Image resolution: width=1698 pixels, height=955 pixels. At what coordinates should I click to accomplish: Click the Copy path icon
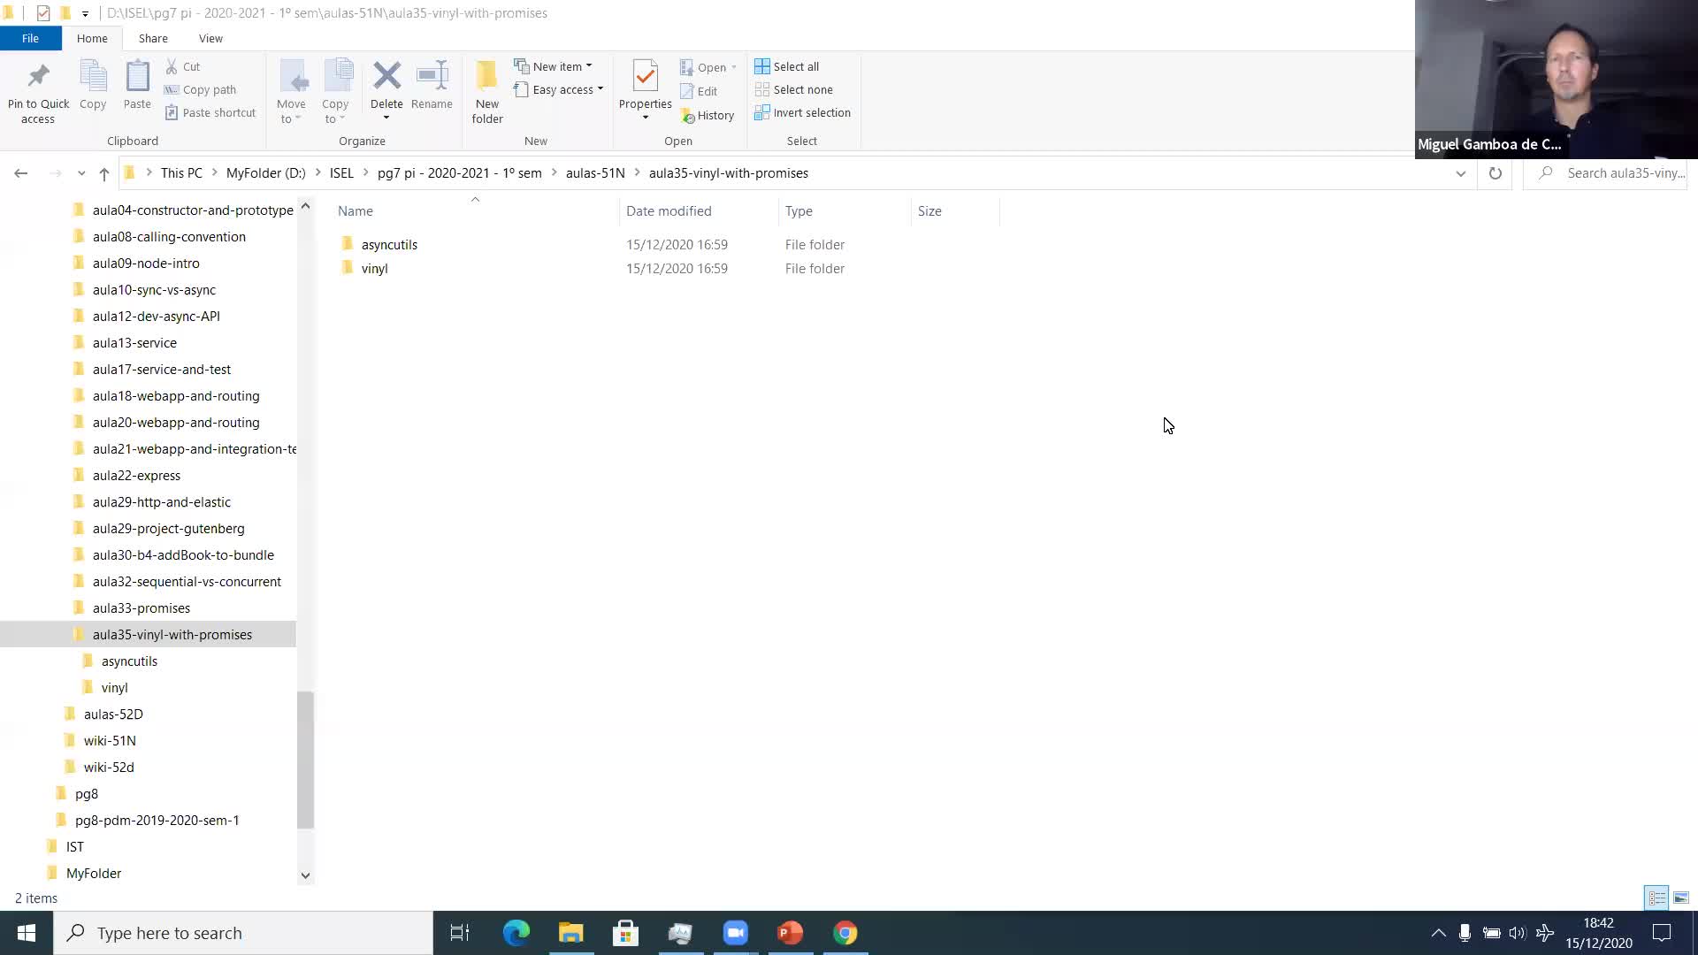(x=201, y=89)
